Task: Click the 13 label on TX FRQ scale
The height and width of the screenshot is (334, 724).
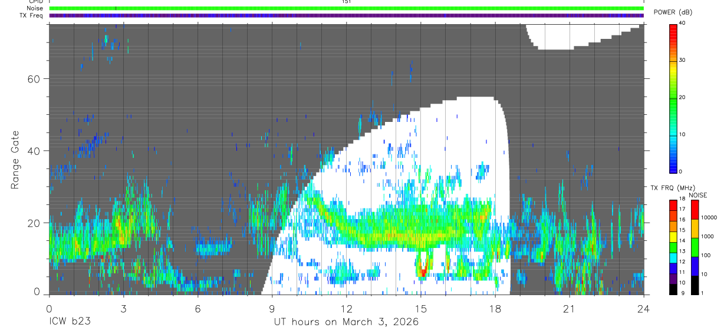Action: click(x=683, y=251)
